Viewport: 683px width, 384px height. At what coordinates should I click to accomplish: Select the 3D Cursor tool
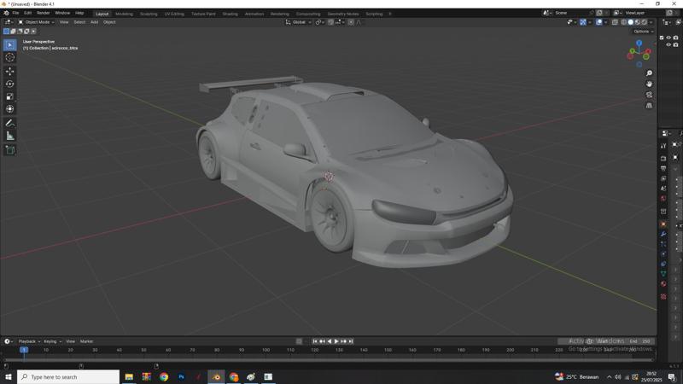(x=10, y=57)
